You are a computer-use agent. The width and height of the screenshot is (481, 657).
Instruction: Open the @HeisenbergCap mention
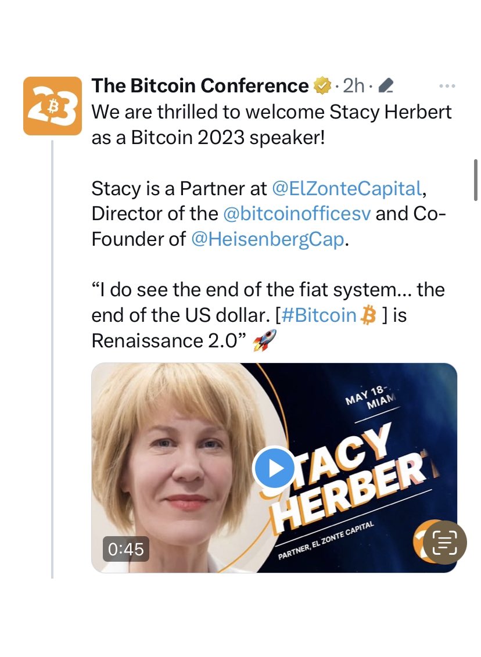click(x=268, y=239)
